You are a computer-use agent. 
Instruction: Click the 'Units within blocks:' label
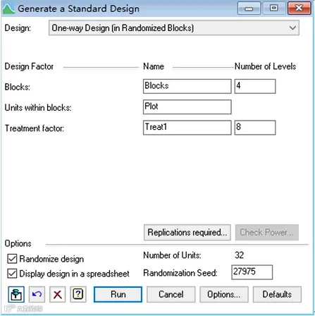38,108
